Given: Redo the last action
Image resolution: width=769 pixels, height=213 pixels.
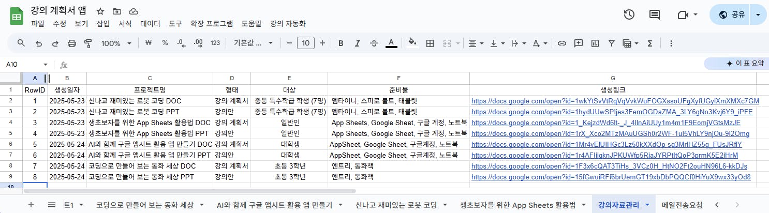Looking at the screenshot, I should [55, 43].
